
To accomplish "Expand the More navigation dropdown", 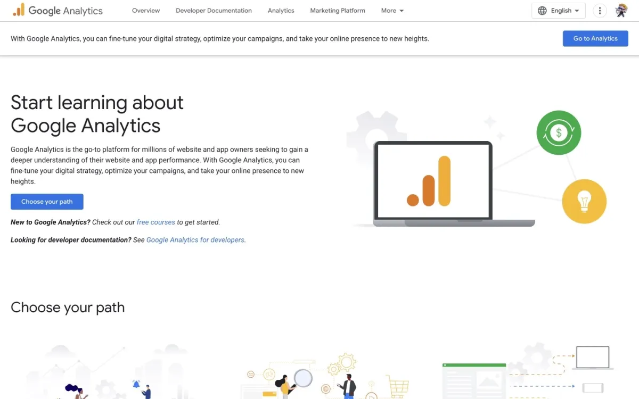I will tap(392, 10).
